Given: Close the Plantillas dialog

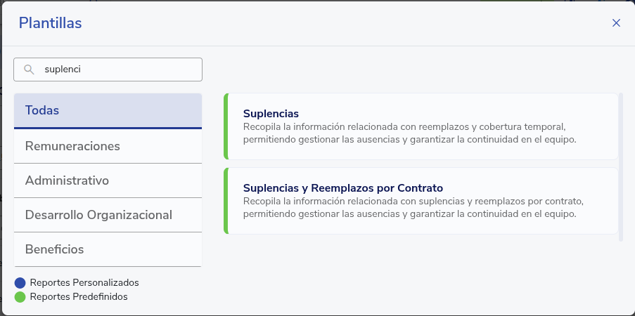Looking at the screenshot, I should click(616, 23).
